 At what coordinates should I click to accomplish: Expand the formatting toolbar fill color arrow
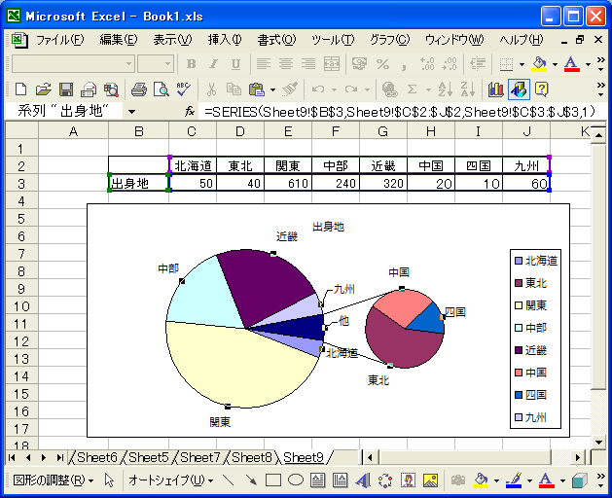tap(555, 64)
